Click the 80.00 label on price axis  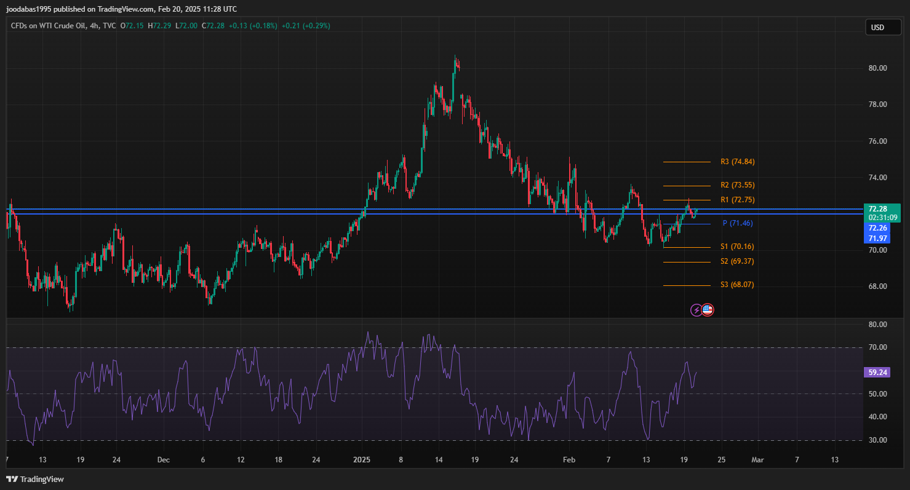coord(877,68)
